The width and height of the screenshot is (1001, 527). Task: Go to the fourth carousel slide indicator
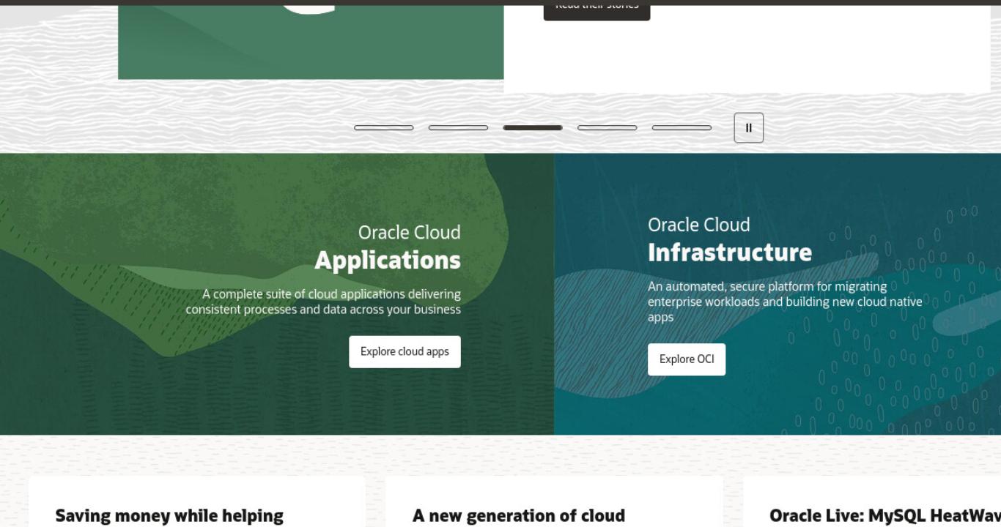pyautogui.click(x=607, y=127)
